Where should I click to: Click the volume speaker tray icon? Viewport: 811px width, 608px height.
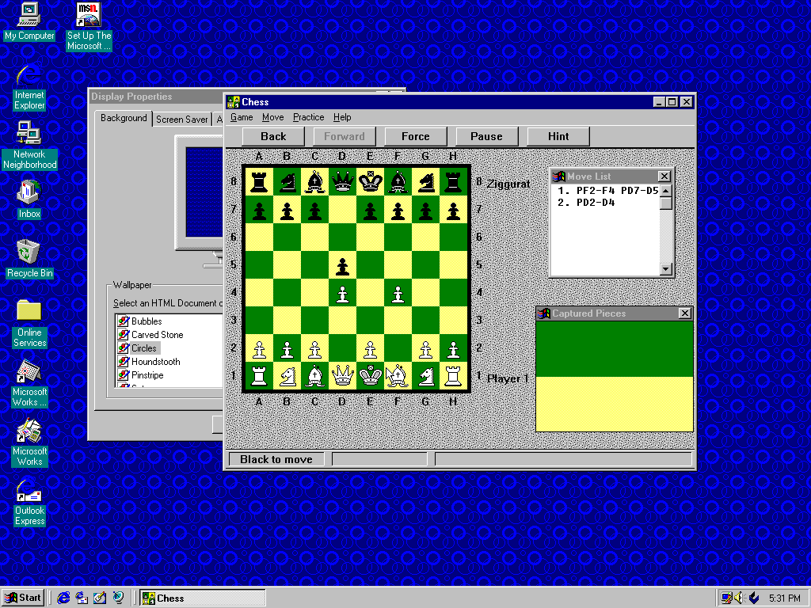point(739,598)
